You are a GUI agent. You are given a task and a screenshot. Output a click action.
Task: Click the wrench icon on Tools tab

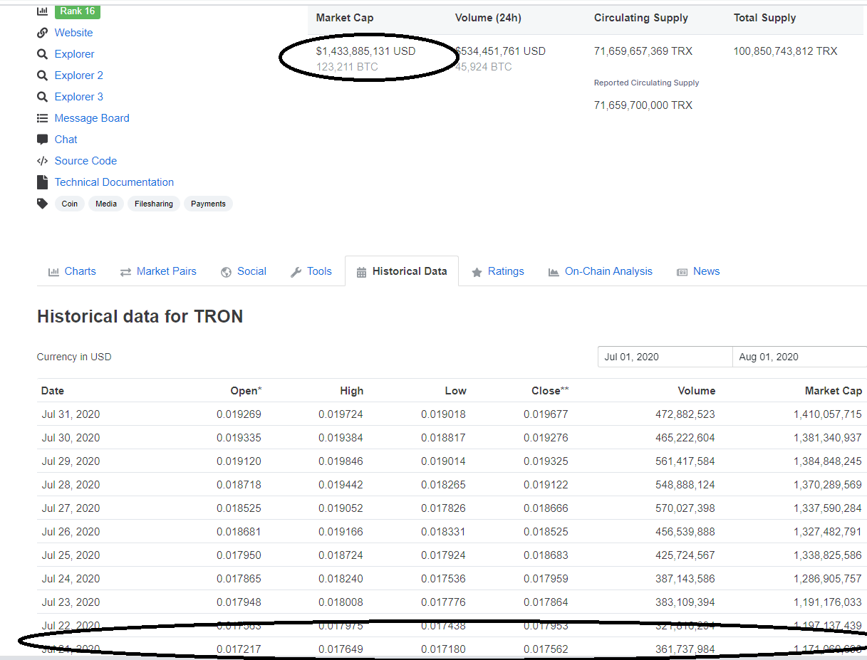coord(296,272)
